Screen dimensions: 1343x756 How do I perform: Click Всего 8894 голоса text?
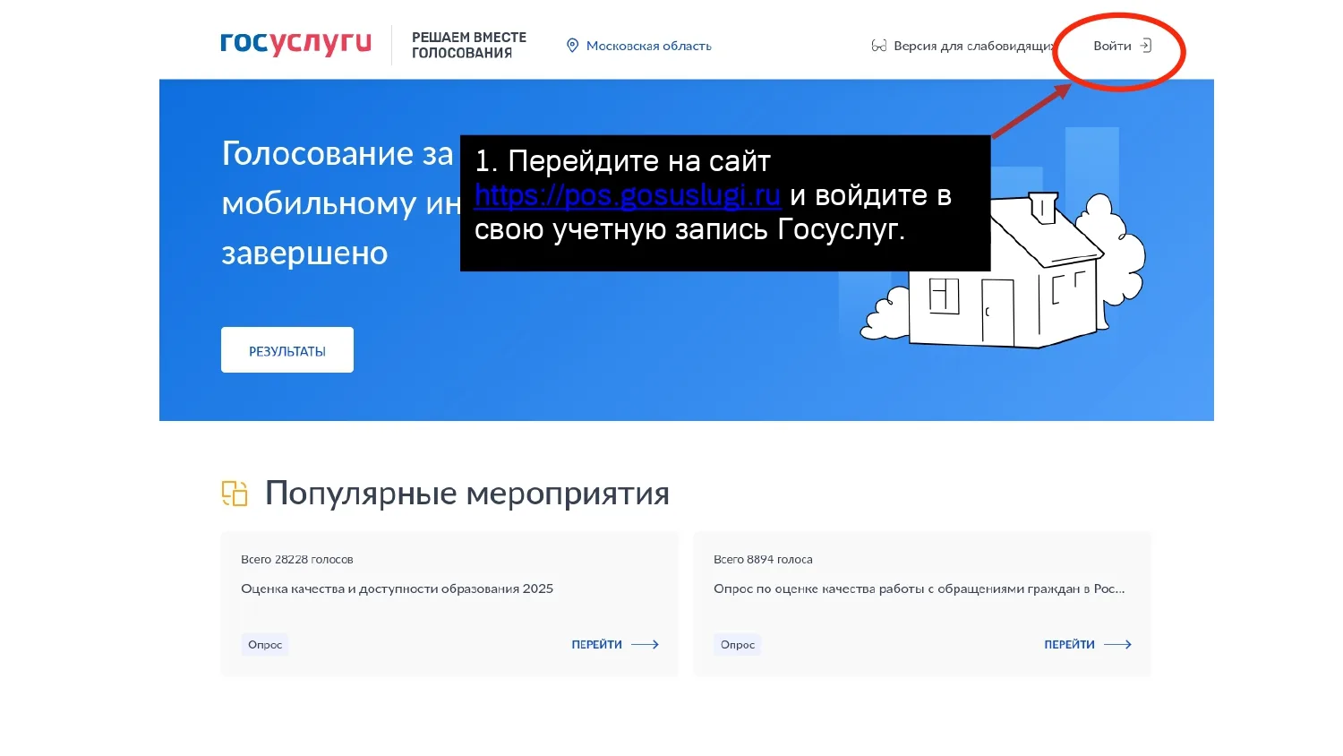[763, 559]
